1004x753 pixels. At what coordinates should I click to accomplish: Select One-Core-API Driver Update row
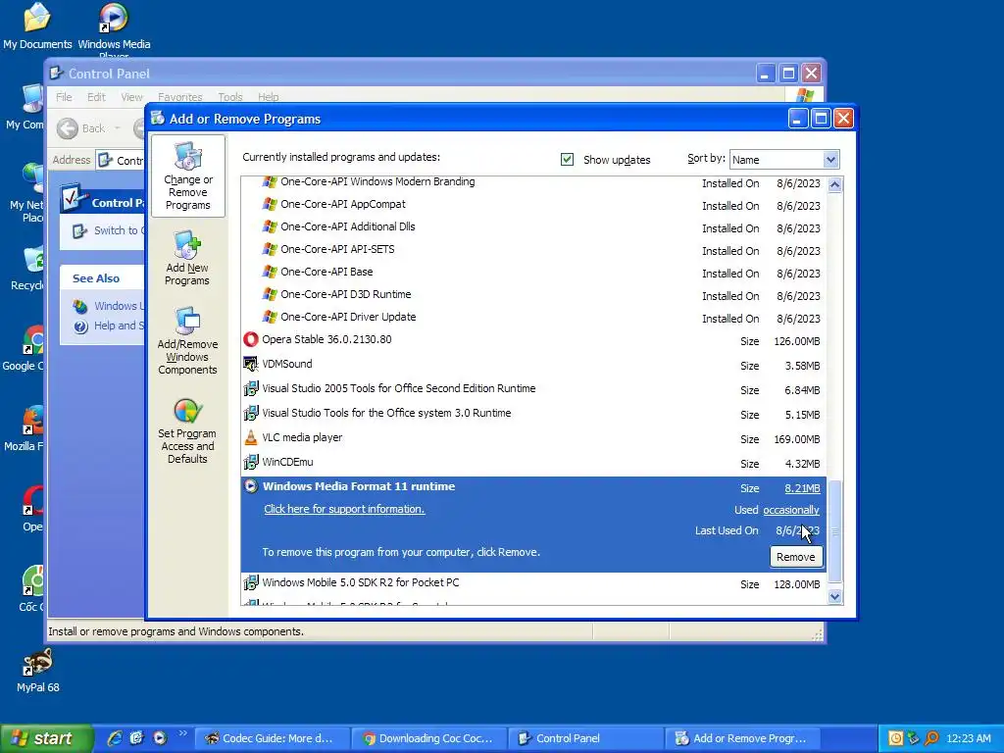point(533,318)
